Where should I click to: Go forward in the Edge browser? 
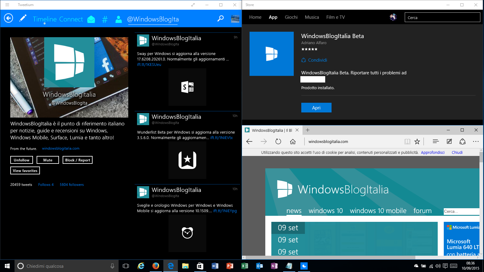tap(264, 141)
